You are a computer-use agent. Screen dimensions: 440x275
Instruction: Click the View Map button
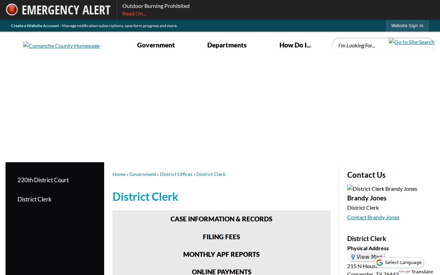coord(367,257)
